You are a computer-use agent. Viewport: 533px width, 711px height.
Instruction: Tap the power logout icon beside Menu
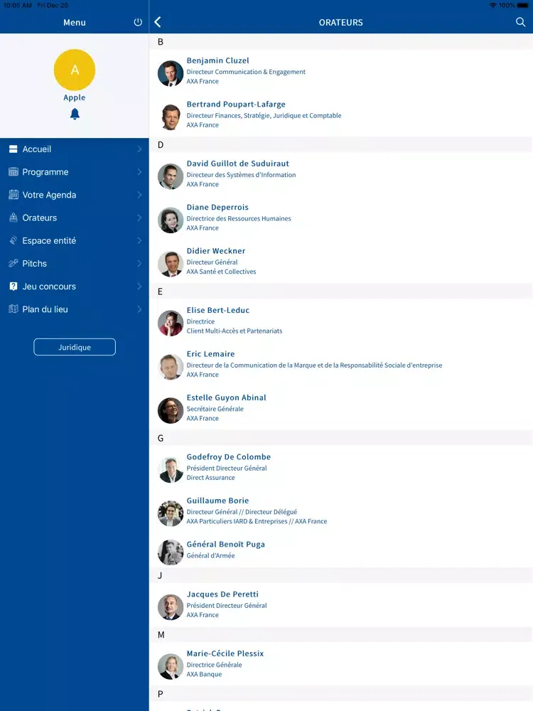point(138,22)
